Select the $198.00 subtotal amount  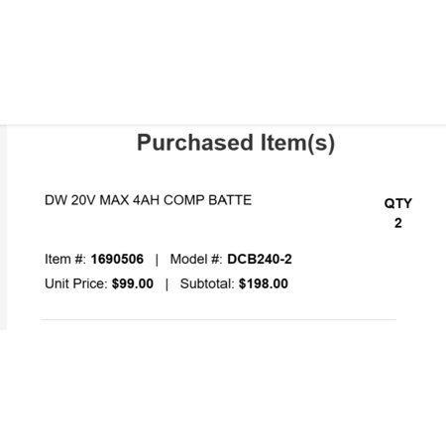pyautogui.click(x=264, y=283)
